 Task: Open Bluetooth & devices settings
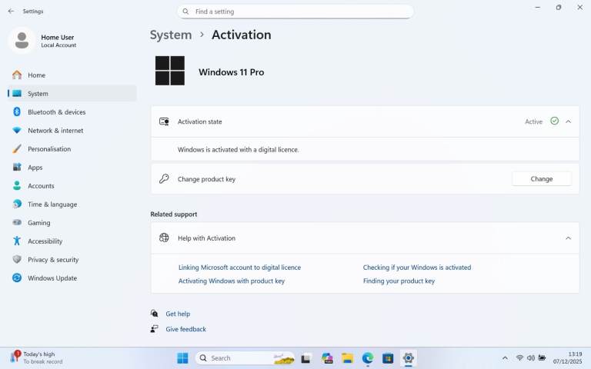tap(56, 112)
